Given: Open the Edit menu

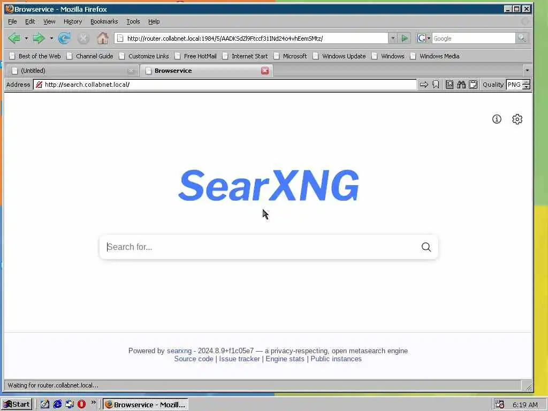Looking at the screenshot, I should [x=30, y=21].
